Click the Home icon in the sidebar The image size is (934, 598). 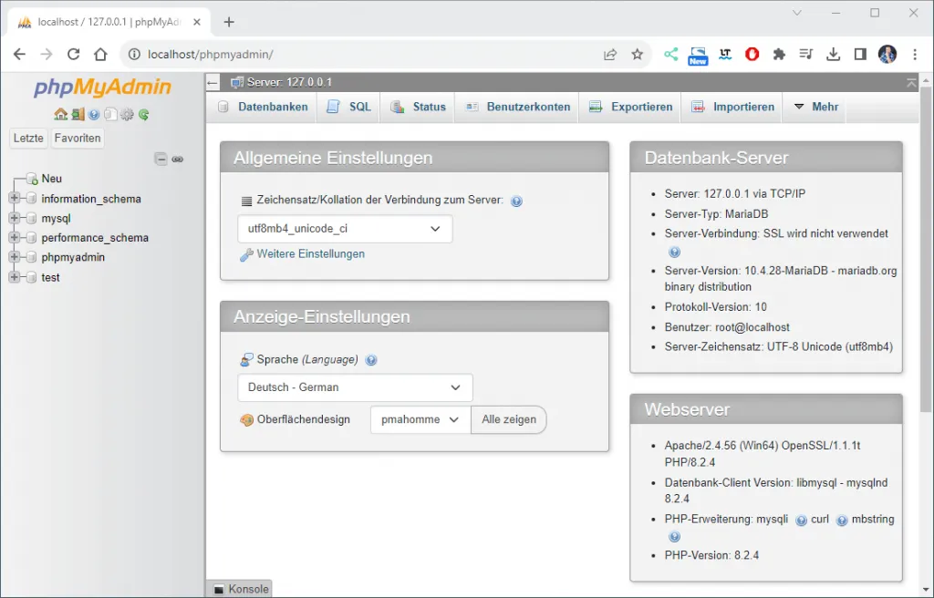[60, 115]
